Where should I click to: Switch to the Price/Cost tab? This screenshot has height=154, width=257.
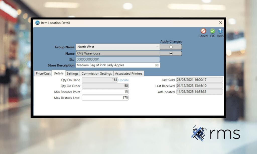click(43, 73)
